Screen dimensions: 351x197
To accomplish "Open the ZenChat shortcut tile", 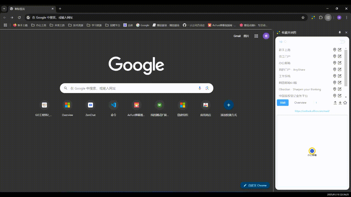I will 90,109.
